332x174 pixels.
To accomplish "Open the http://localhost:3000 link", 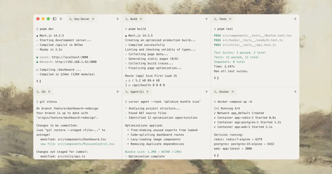I will (71, 57).
